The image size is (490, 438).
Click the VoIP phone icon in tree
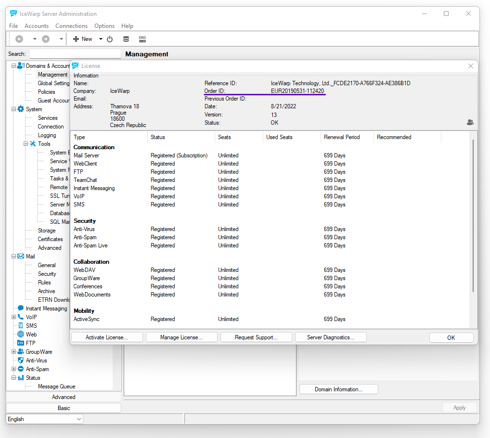[x=21, y=317]
